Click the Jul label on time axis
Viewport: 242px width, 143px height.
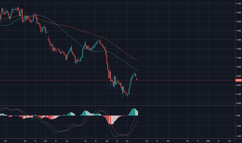click(85, 141)
